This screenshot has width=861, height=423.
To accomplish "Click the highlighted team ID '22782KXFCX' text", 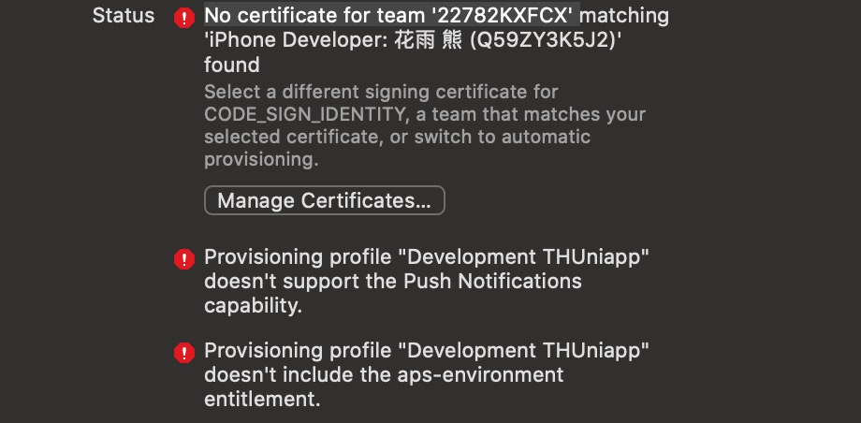I will 505,15.
